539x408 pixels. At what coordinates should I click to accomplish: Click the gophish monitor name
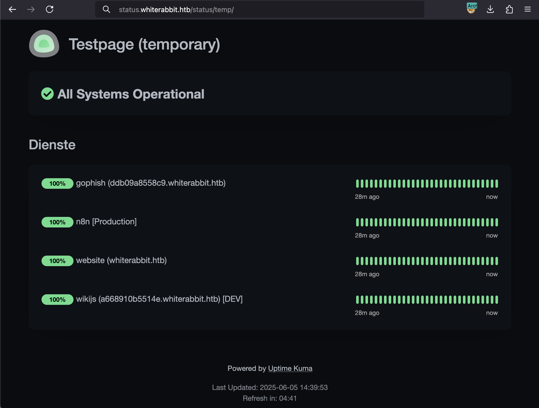tap(151, 183)
